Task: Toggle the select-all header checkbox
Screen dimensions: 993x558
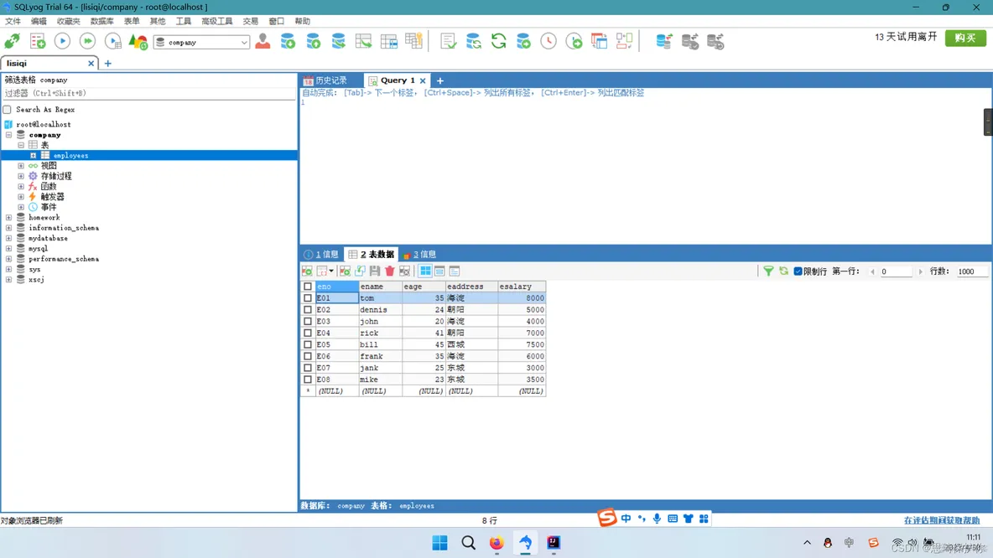Action: [x=308, y=287]
